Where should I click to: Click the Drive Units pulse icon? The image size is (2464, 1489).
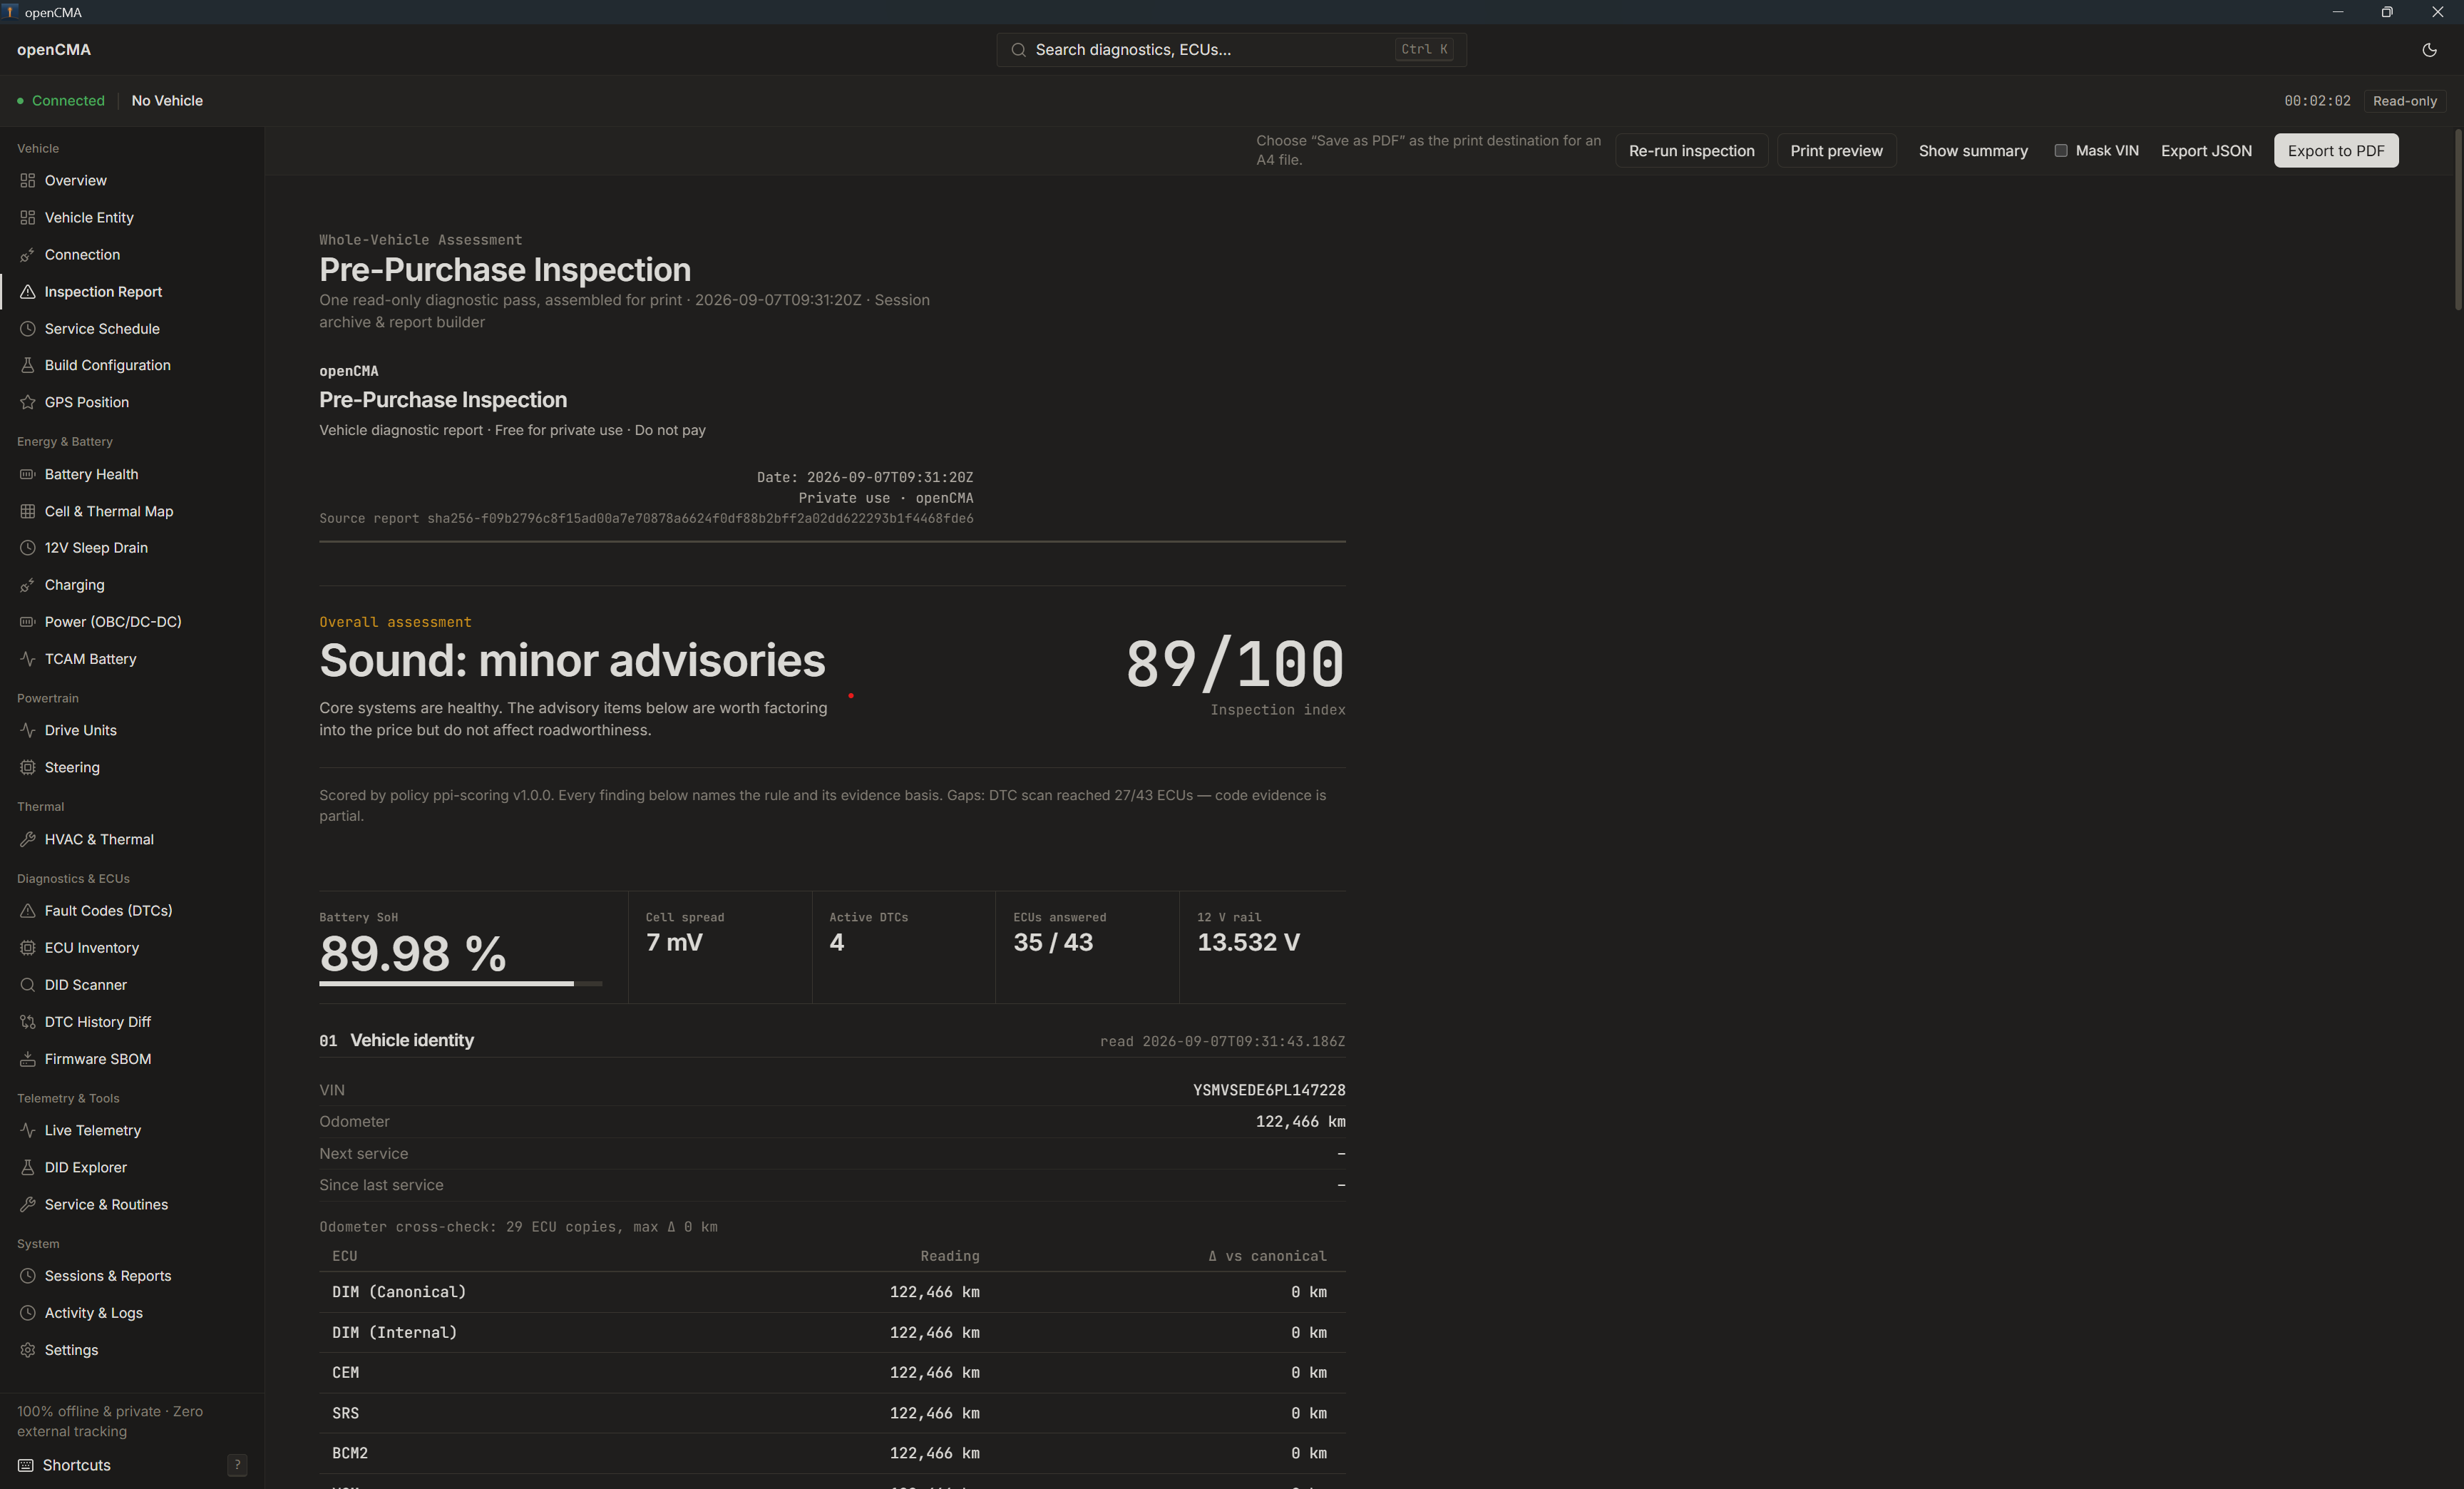(27, 730)
